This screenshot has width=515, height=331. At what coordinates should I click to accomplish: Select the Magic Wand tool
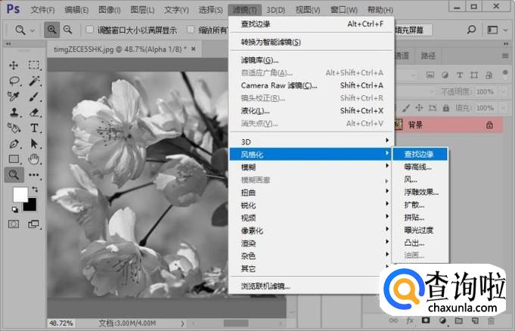click(x=34, y=81)
